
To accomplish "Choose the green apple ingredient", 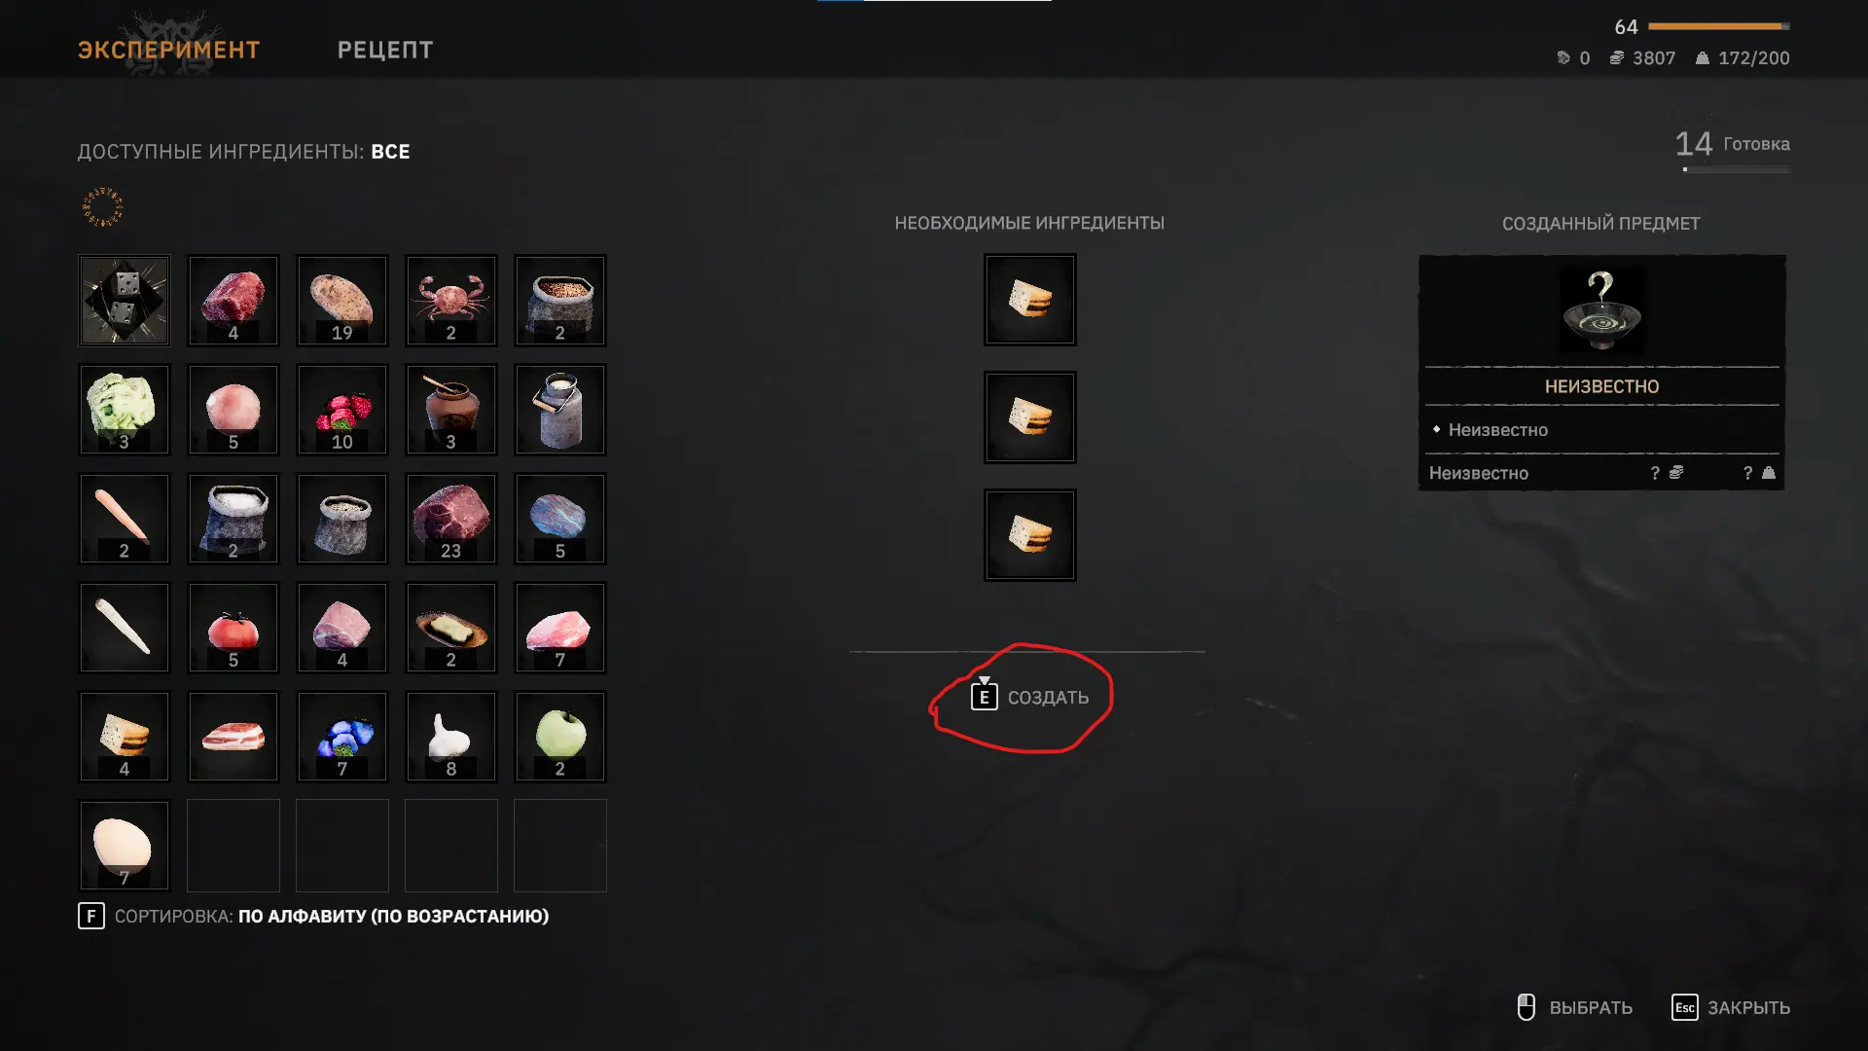I will click(560, 737).
